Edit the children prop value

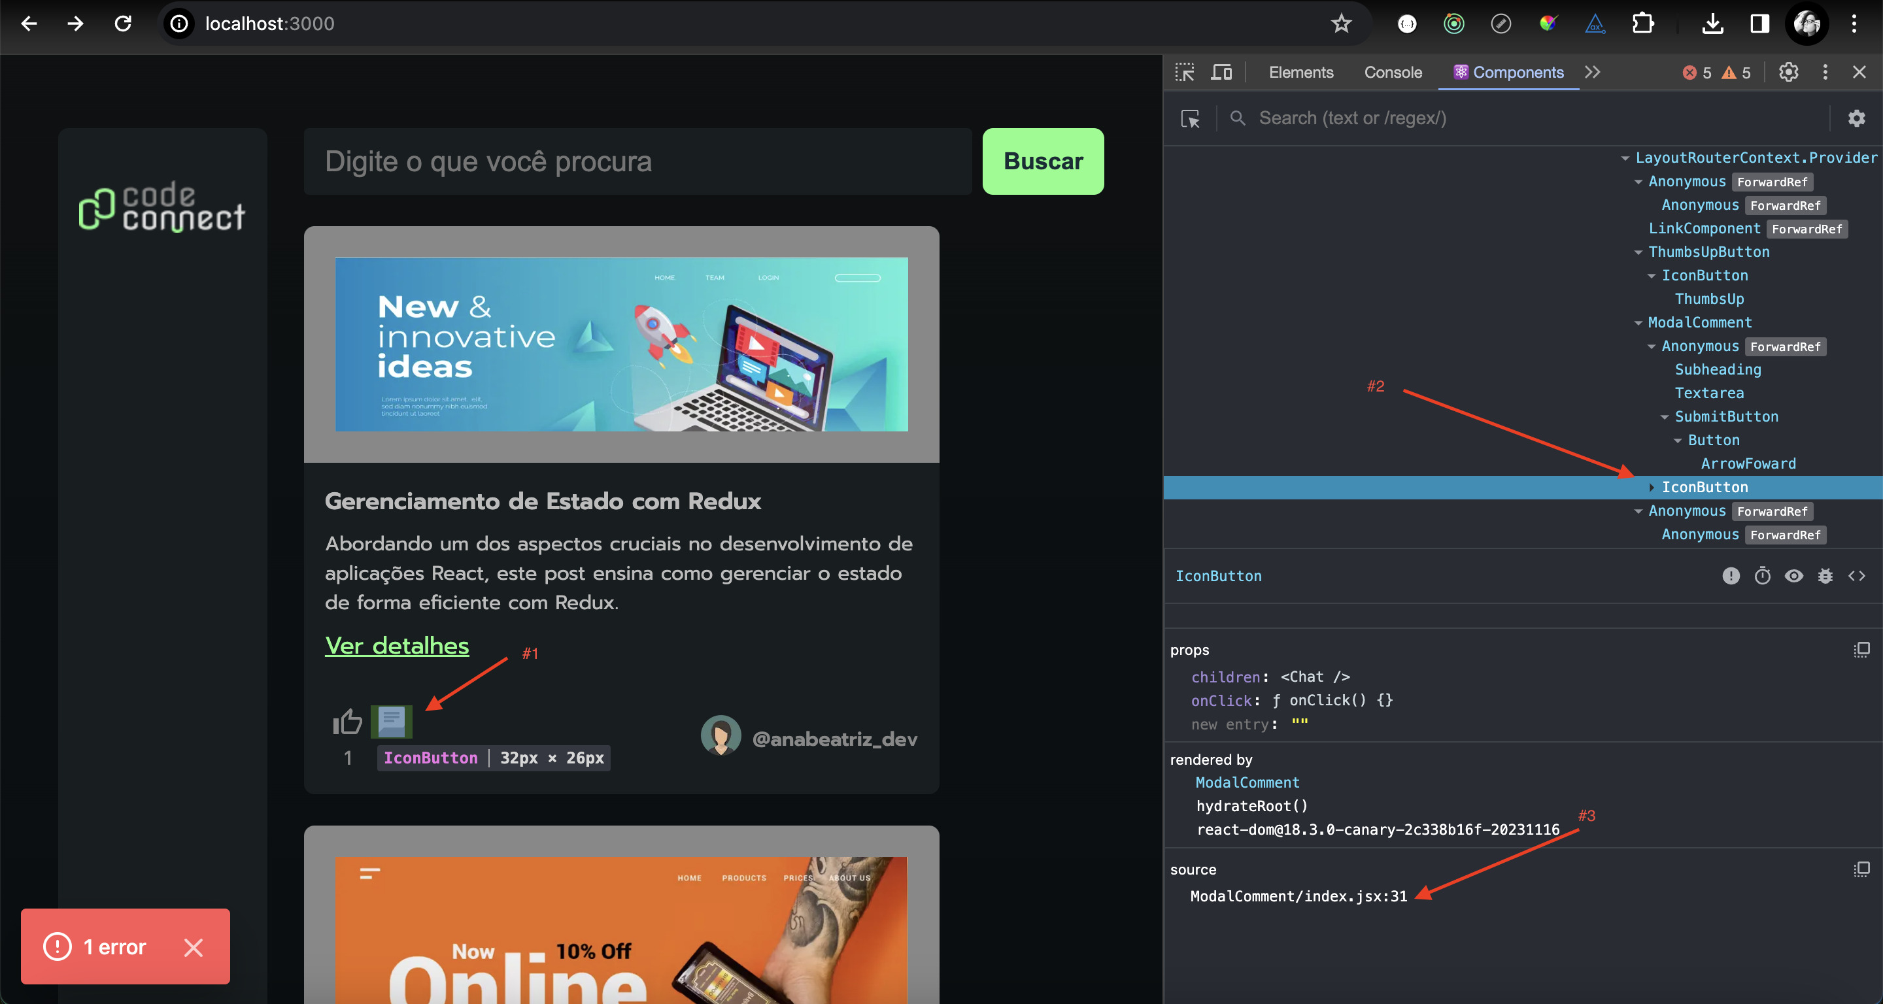[x=1315, y=677]
